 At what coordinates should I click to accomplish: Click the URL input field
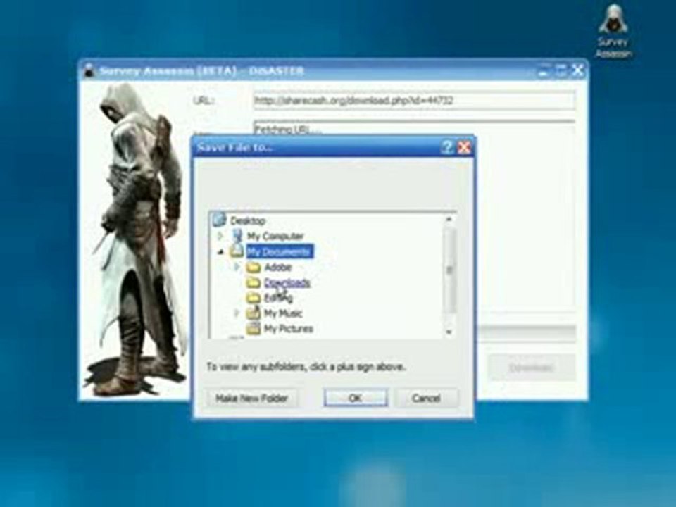(414, 101)
